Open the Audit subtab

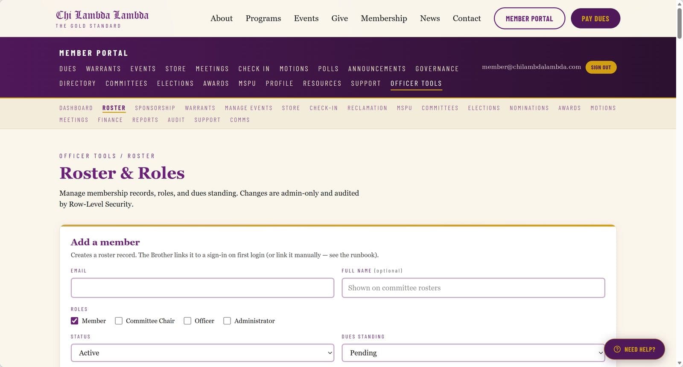pos(176,120)
